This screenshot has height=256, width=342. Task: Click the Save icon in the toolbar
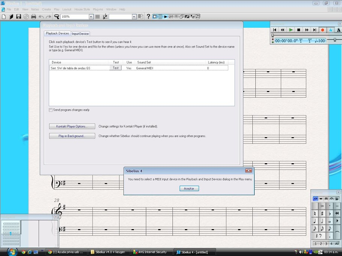coord(18,17)
